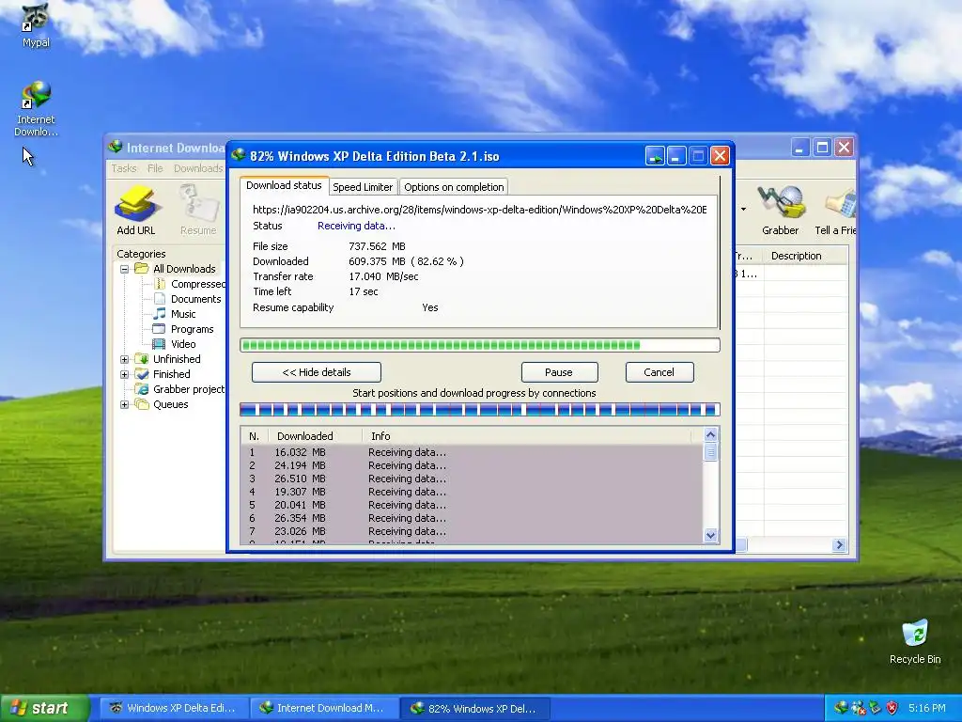This screenshot has width=962, height=722.
Task: Open the Mypal browser desktop shortcut
Action: (36, 25)
